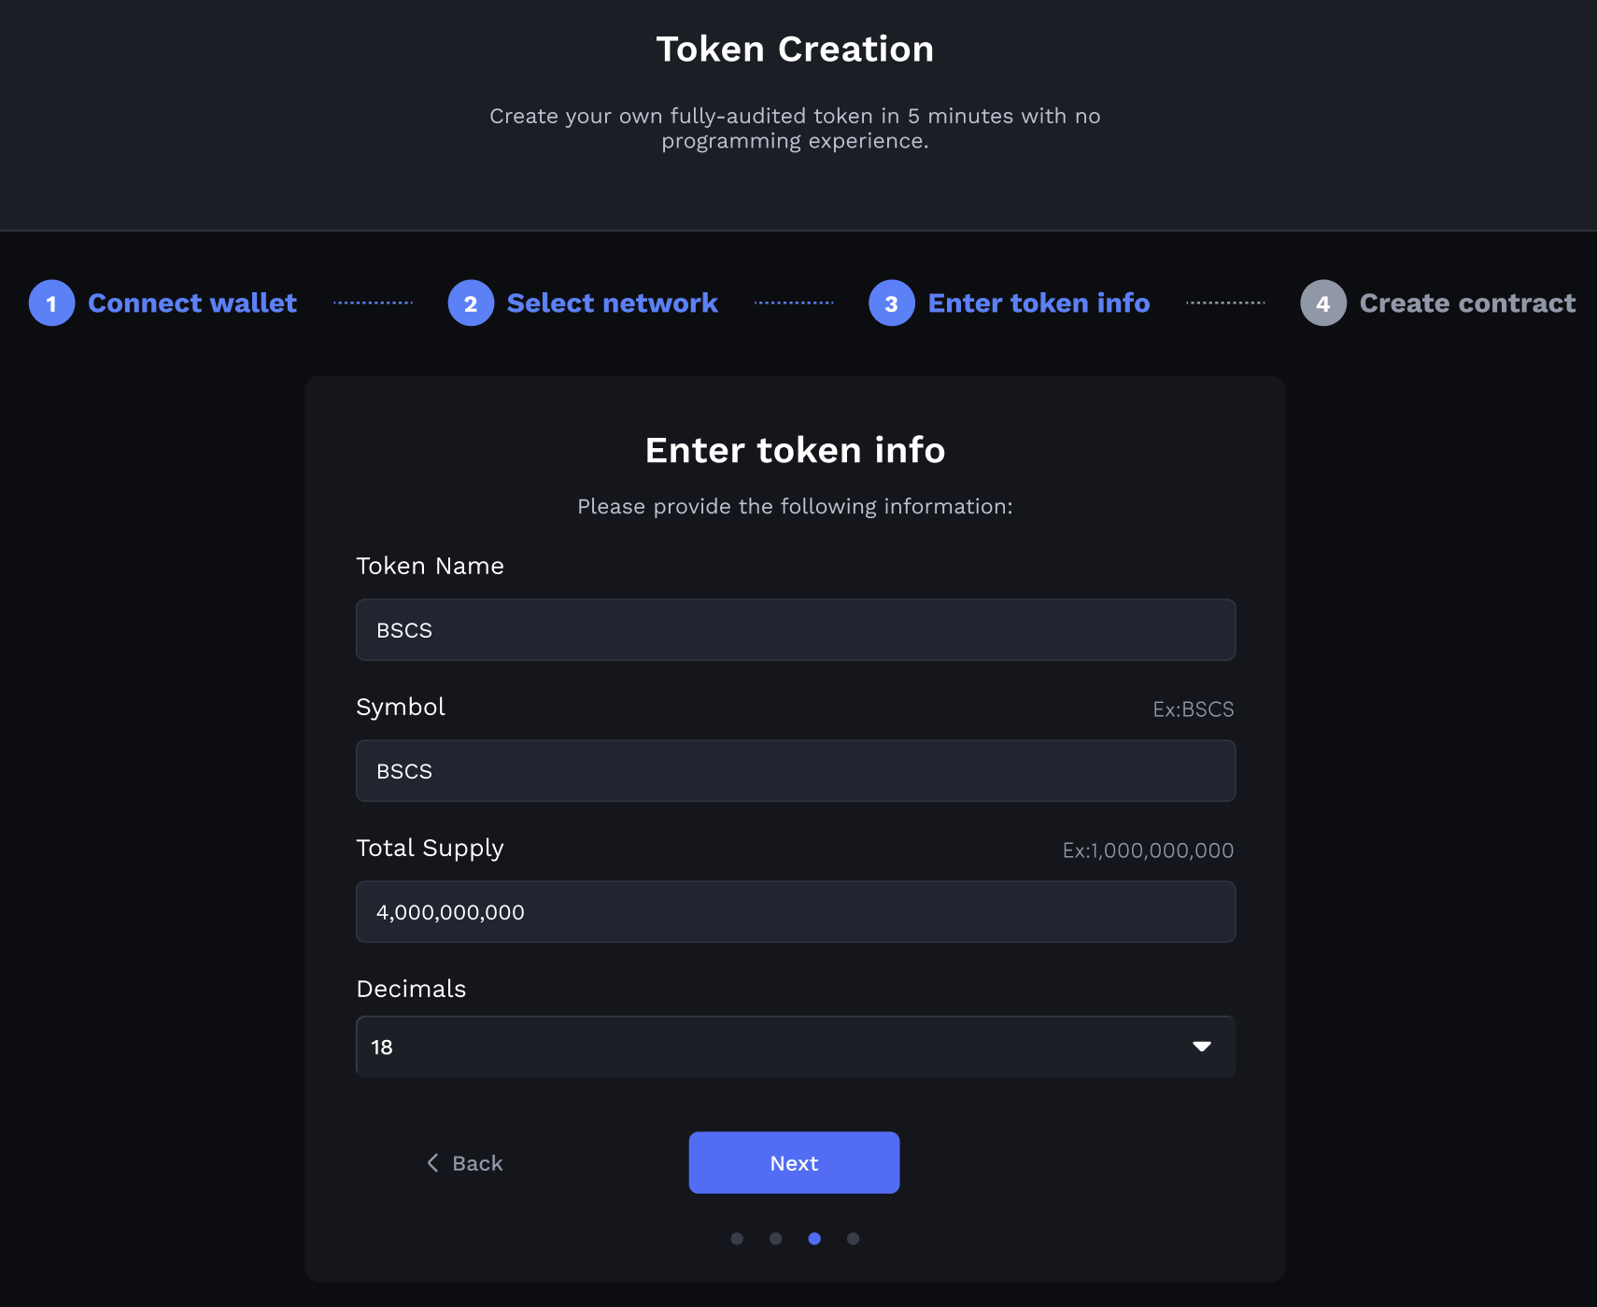Open the Enter token info step
The width and height of the screenshot is (1597, 1307).
(1039, 303)
